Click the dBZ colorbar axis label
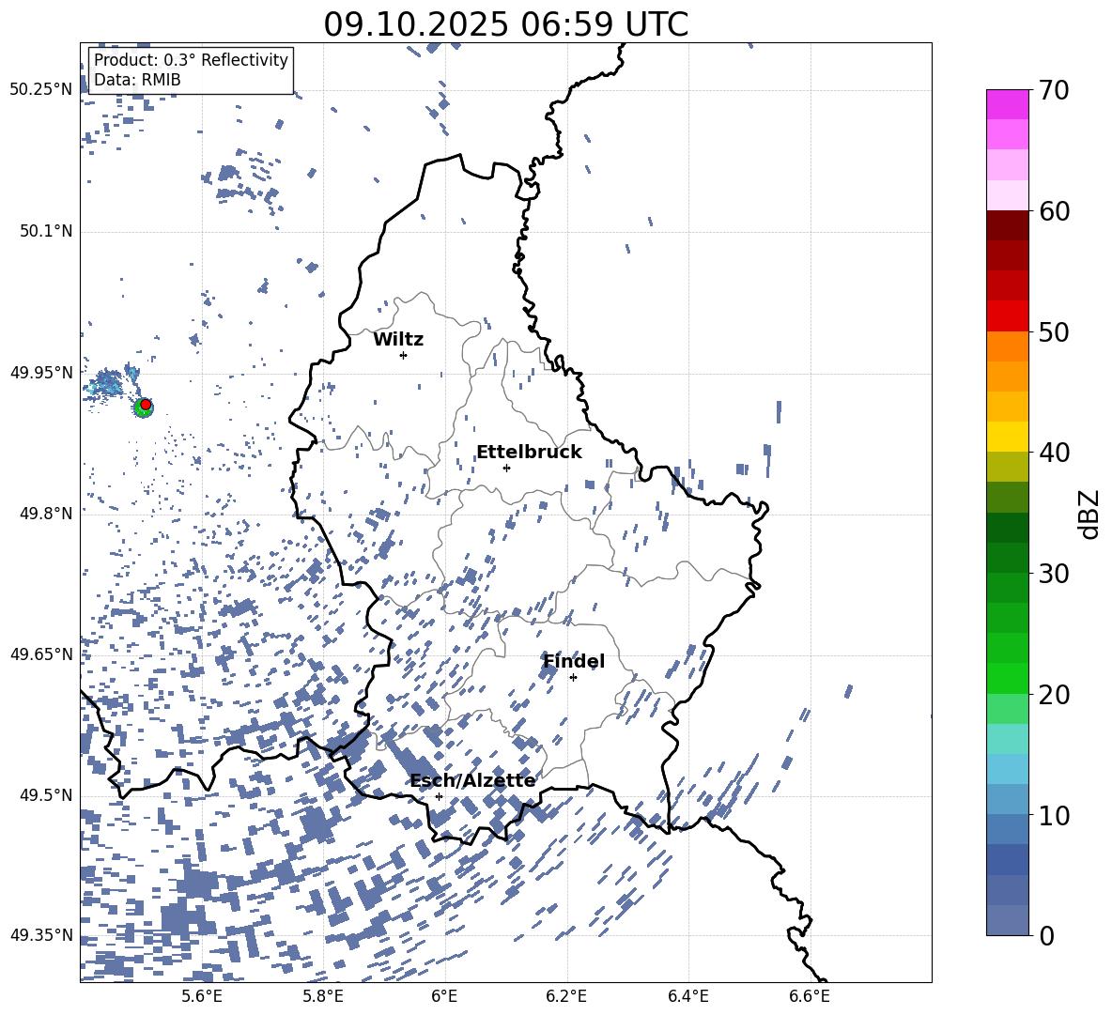The height and width of the screenshot is (1015, 1112). pyautogui.click(x=1090, y=514)
